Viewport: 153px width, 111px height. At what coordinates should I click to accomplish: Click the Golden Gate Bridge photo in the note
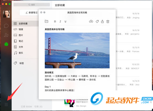point(77,50)
